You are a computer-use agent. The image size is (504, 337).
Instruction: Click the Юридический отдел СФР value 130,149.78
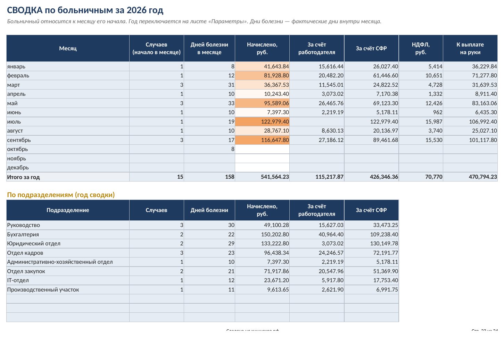click(x=372, y=243)
